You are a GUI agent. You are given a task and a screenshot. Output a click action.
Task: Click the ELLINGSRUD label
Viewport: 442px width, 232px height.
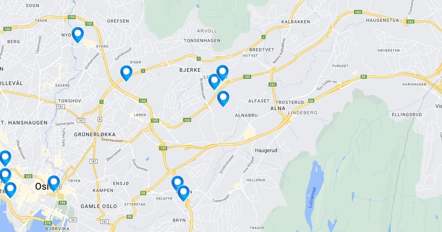pos(407,115)
